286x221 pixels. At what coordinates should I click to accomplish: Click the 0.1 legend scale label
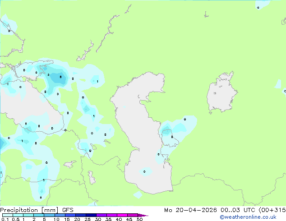click(5, 219)
